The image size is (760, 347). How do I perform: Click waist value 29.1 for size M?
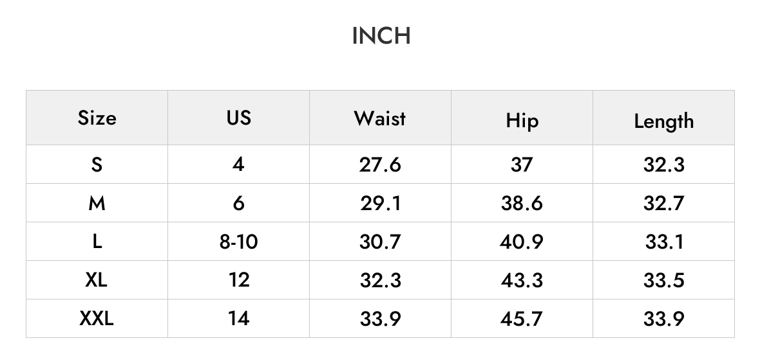380,203
